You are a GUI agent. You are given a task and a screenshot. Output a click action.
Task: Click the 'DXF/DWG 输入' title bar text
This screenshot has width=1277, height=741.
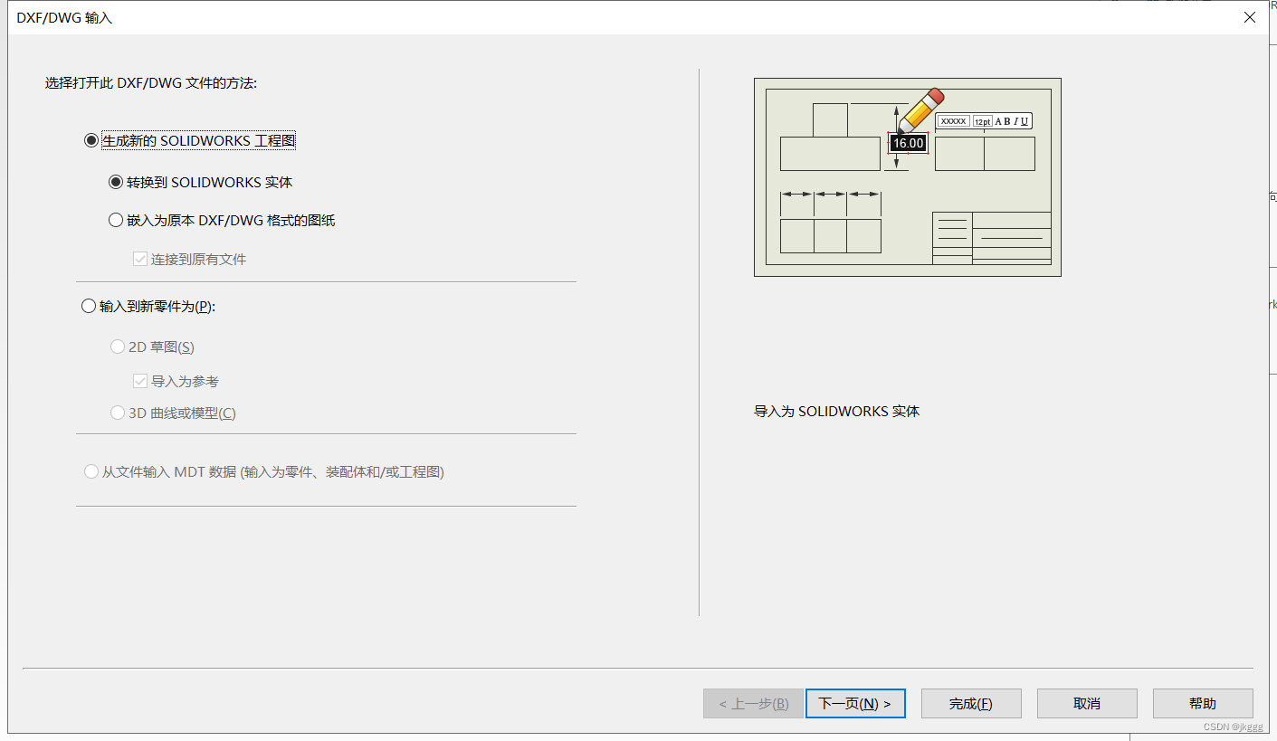tap(64, 17)
